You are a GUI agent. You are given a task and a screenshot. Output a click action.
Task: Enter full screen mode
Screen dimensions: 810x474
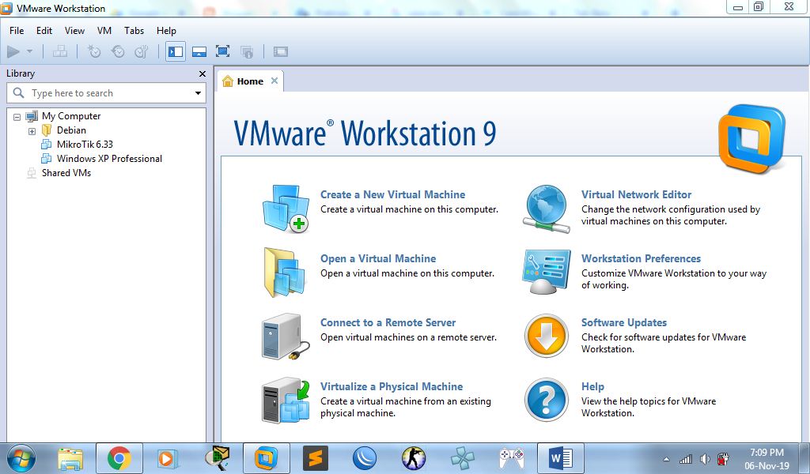click(222, 51)
